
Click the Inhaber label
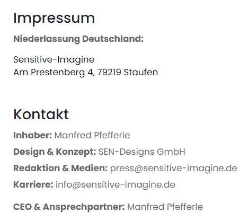coord(33,135)
